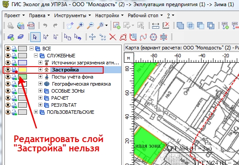The width and height of the screenshot is (239, 165).
Task: Click the red X delete icon
Action: point(113,37)
